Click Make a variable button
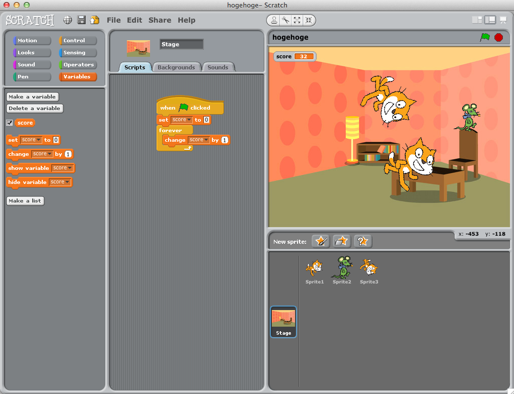Screen dimensions: 514x394 pos(32,97)
